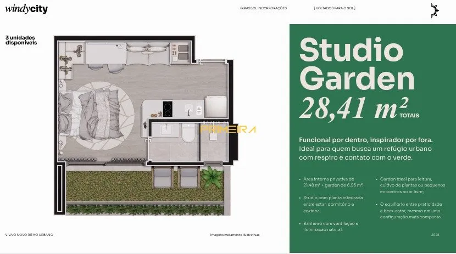Select the 'refúgio urbano' description paragraph
Screen dimensions: 456x254
[365, 153]
